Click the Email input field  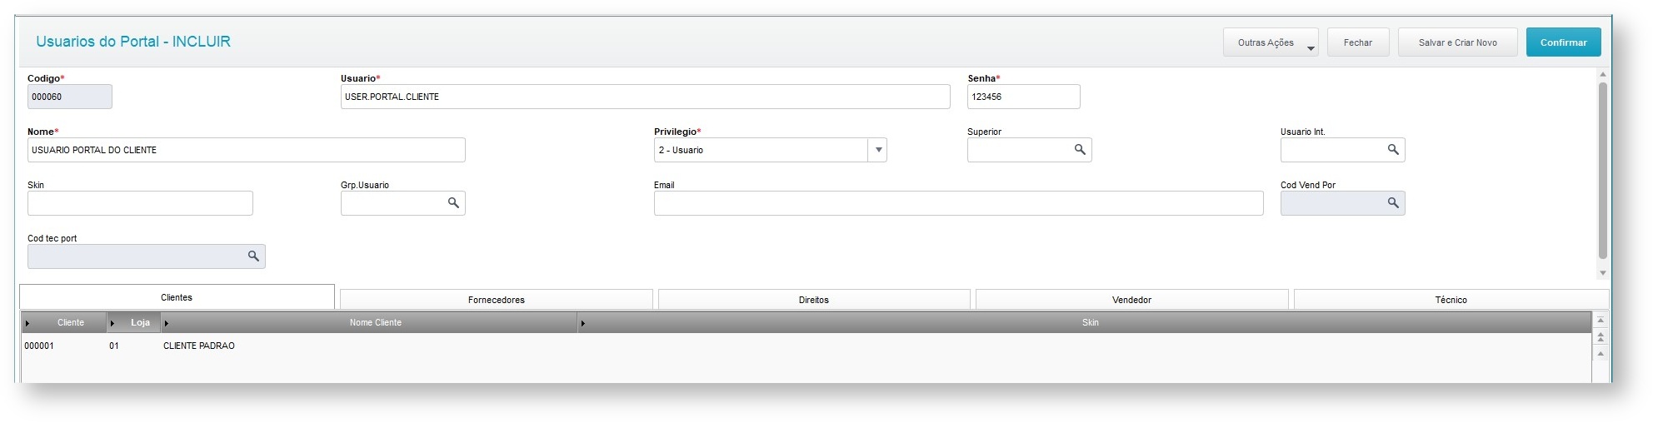coord(958,203)
